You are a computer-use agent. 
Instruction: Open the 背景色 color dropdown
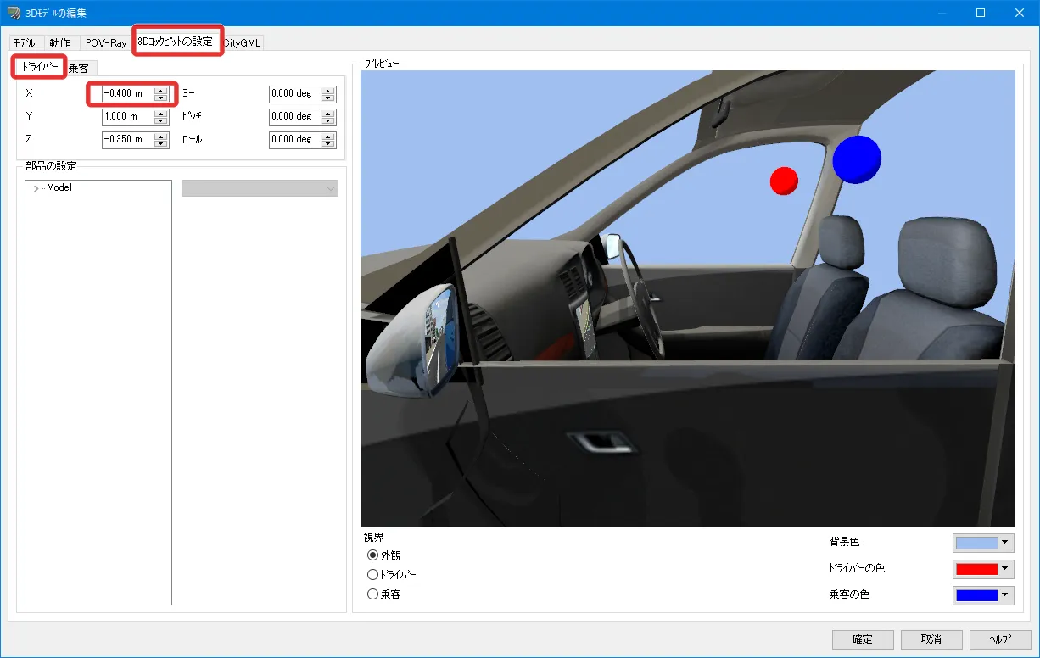(x=1005, y=543)
